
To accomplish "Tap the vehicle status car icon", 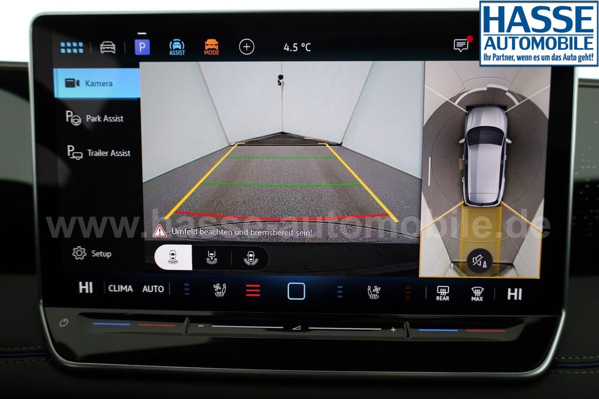I will pyautogui.click(x=107, y=47).
